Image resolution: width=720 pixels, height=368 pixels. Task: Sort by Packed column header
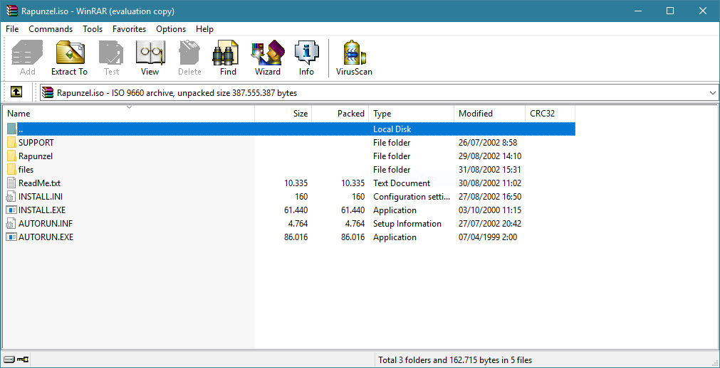(340, 114)
